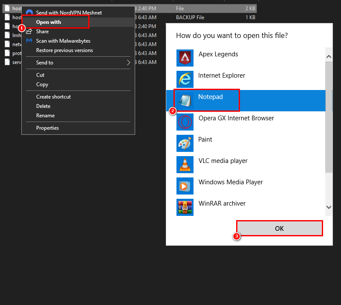Confirm with the OK button
341x305 pixels.
pos(280,228)
